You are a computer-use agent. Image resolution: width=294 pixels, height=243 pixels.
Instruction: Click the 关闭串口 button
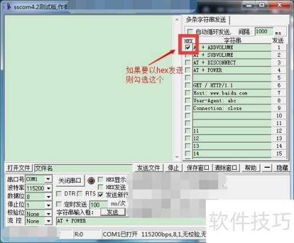69,180
